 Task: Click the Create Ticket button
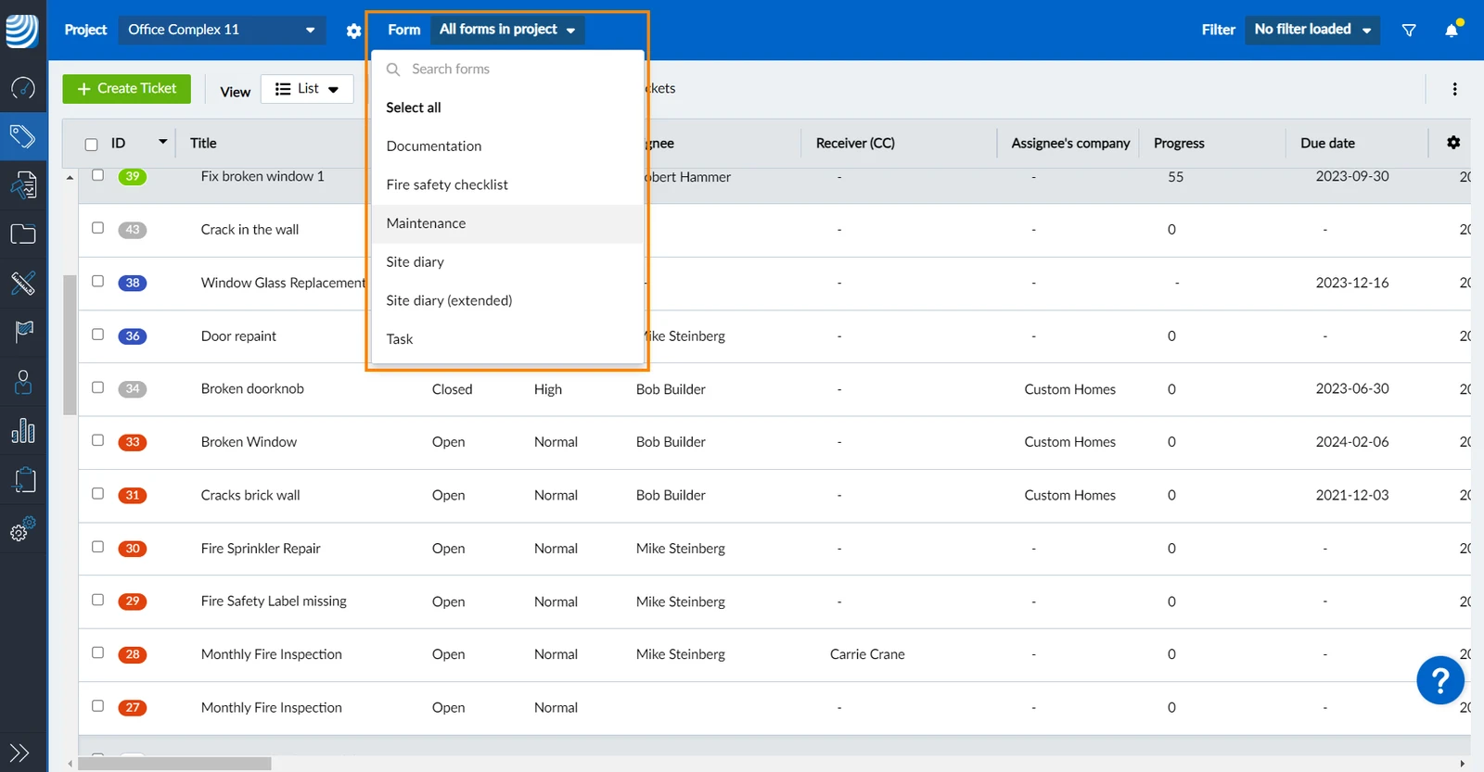(x=127, y=89)
